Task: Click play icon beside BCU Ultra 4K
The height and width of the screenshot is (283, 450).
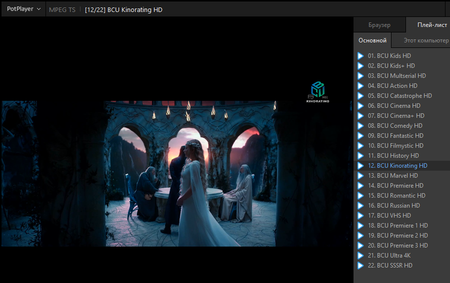Action: point(360,256)
